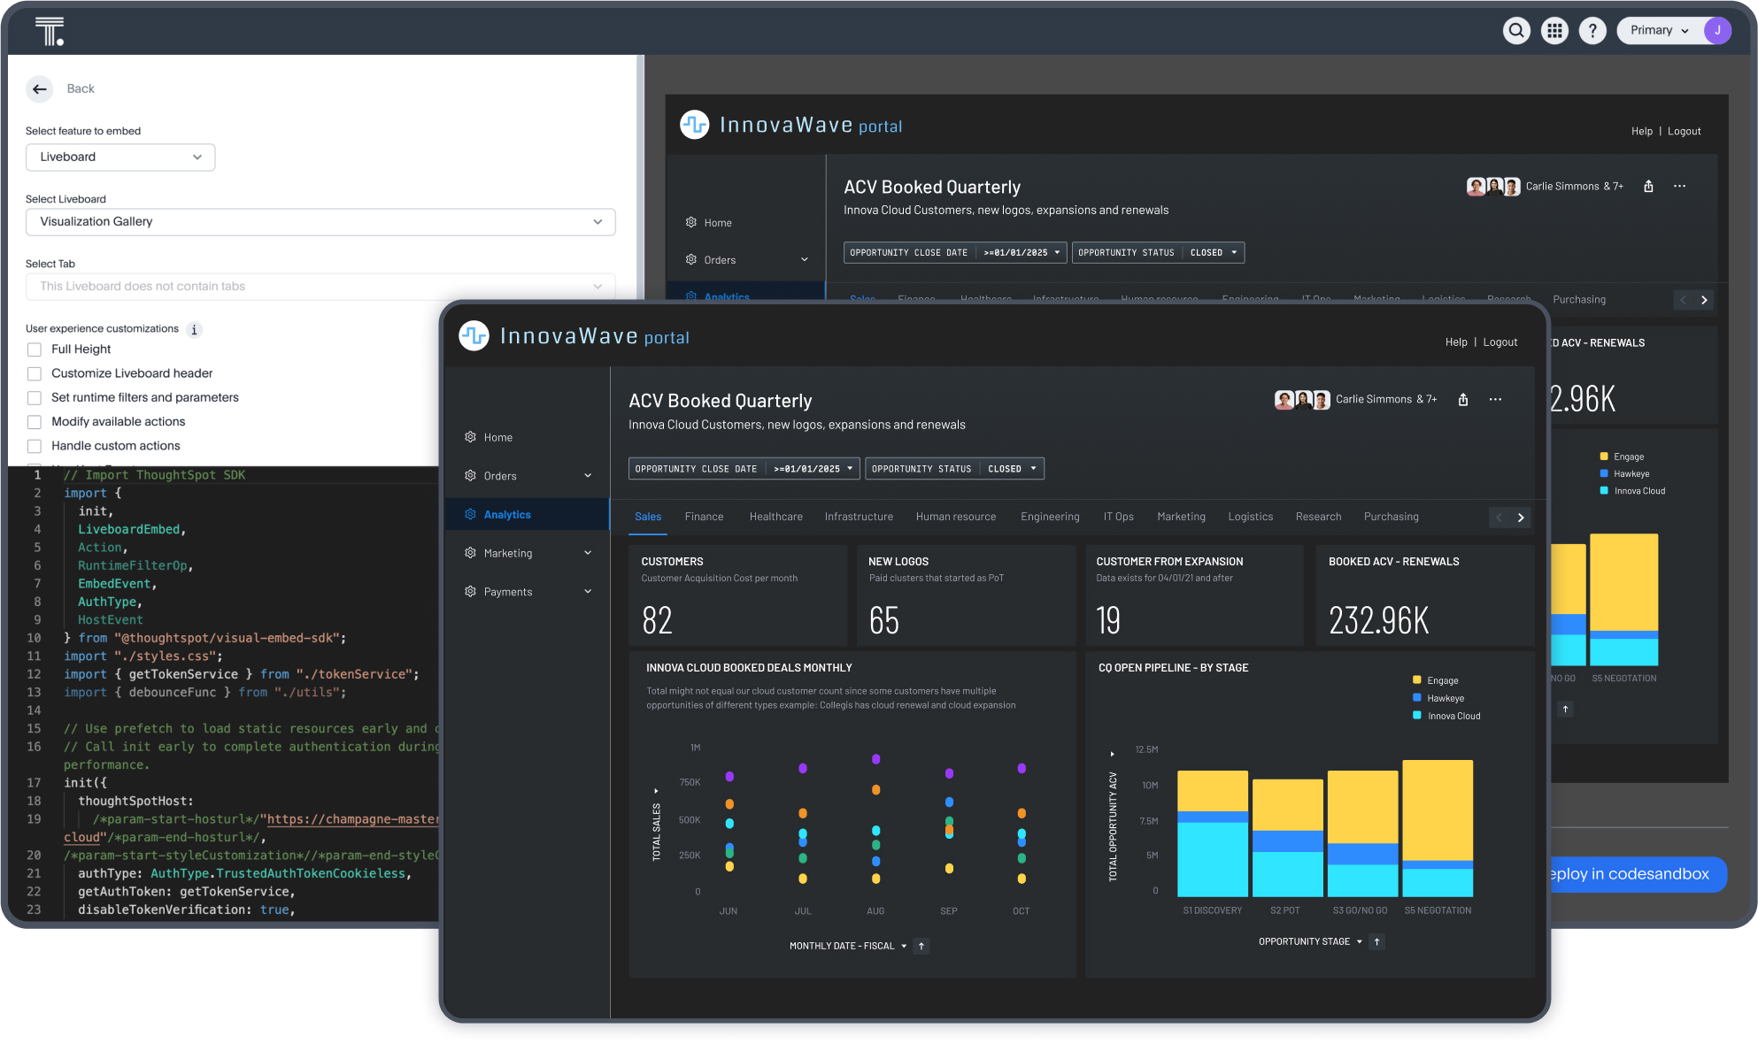1758x1044 pixels.
Task: Open the apps grid icon
Action: click(1554, 31)
